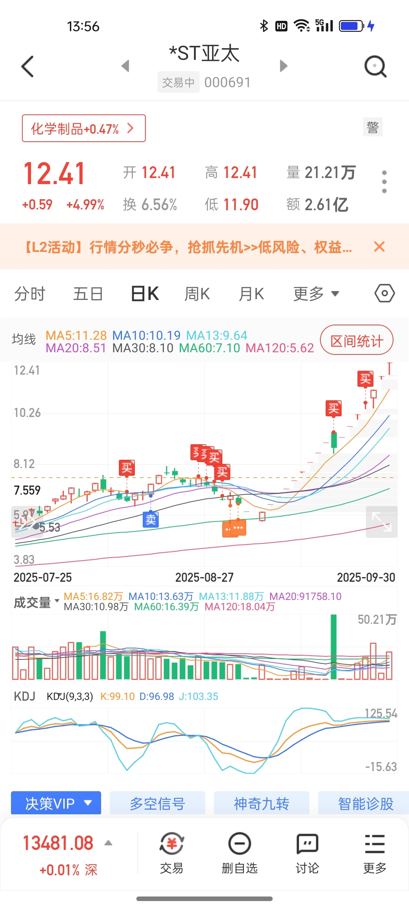This screenshot has height=909, width=409.
Task: Tap the 量 21.21万 volume value
Action: [321, 173]
